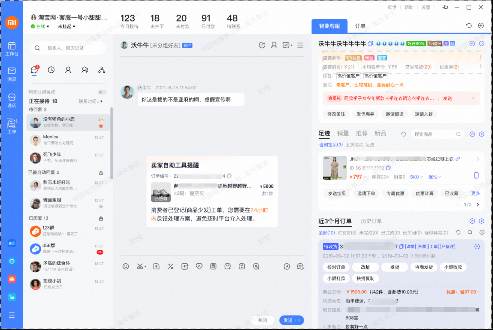Open the 在线 status dropdown
The image size is (493, 330).
[x=40, y=26]
